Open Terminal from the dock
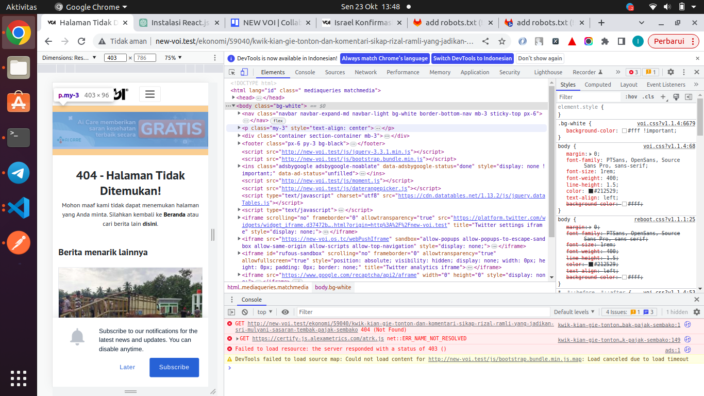 click(x=19, y=138)
